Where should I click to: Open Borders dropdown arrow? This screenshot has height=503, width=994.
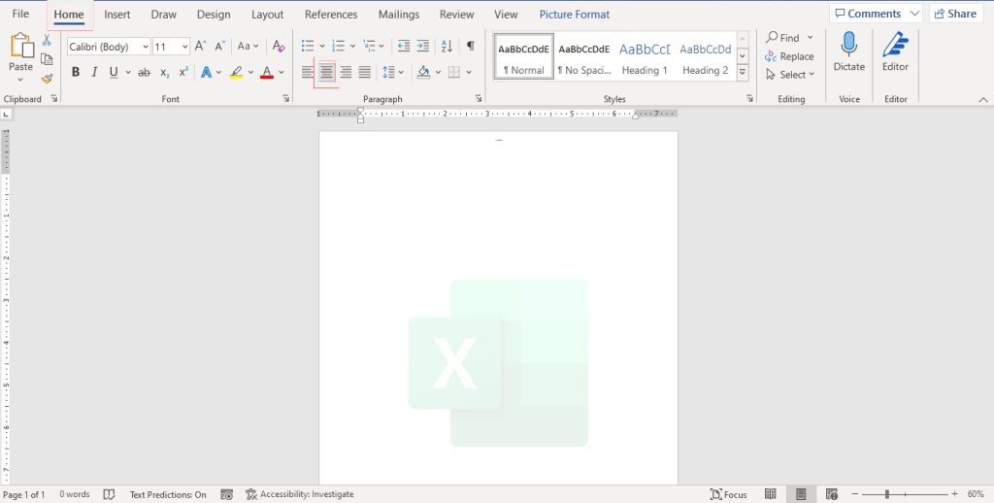pyautogui.click(x=469, y=72)
